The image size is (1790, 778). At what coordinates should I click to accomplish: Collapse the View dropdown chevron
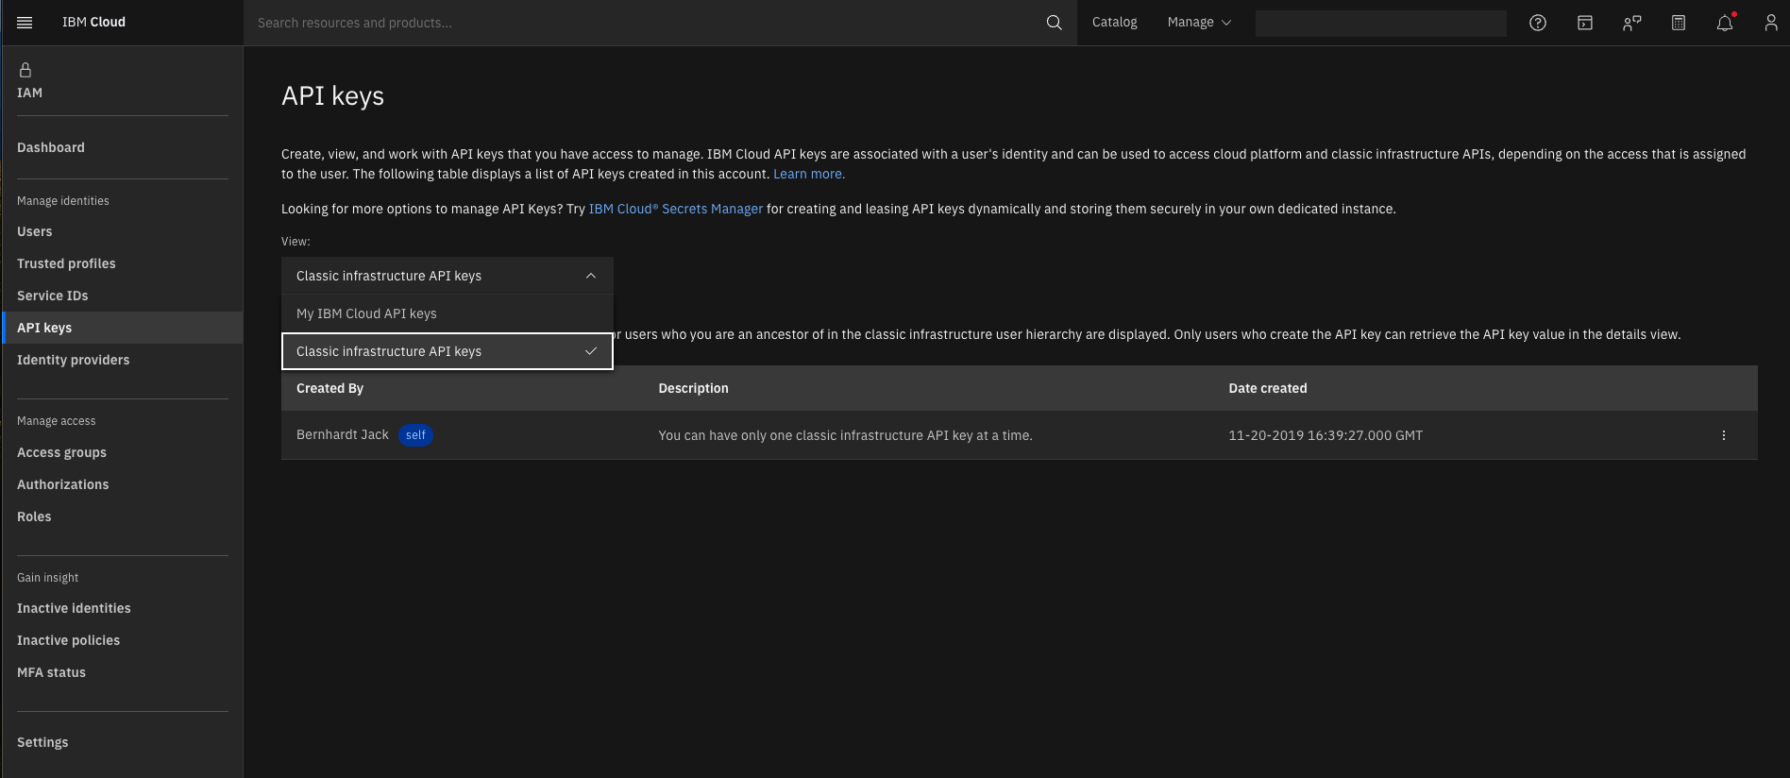coord(591,276)
